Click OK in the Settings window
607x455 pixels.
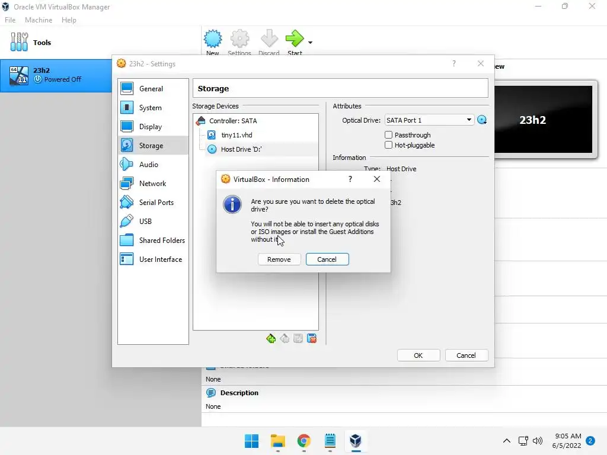[418, 355]
